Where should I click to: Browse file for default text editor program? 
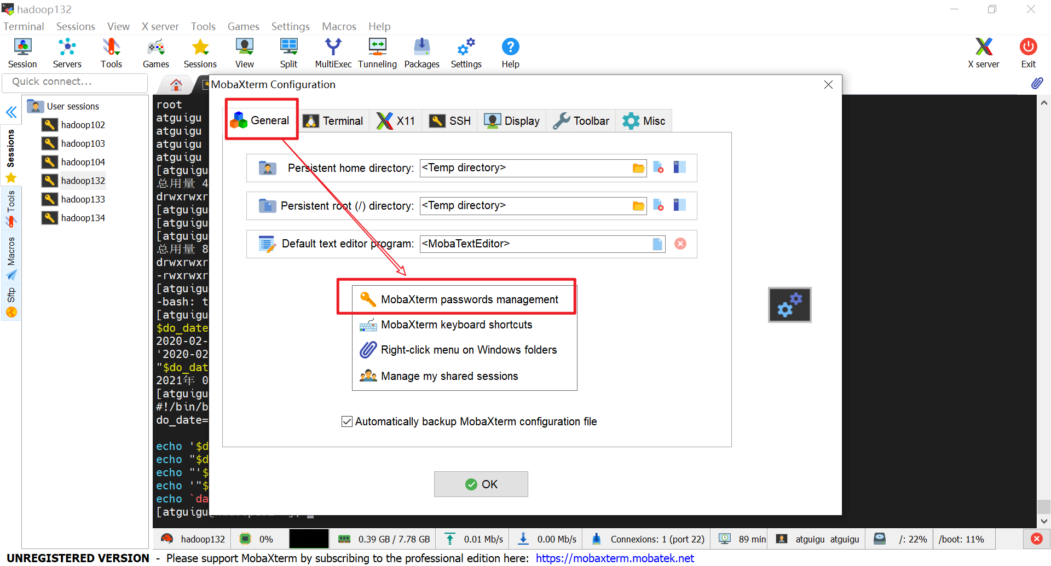tap(657, 244)
